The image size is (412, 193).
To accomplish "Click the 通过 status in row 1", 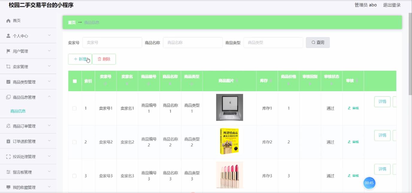I will point(330,108).
